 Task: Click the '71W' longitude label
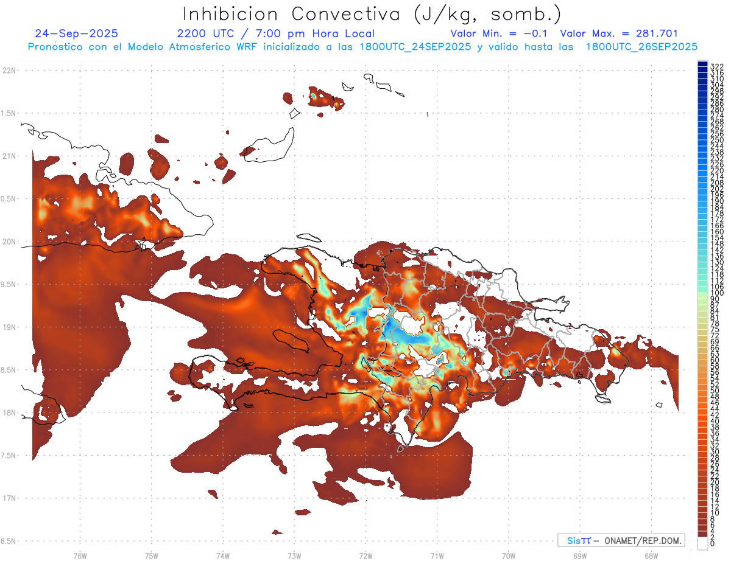[x=437, y=555]
